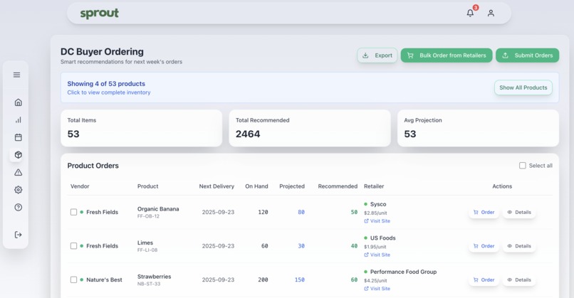Select the Limes row checkbox
Screen dimensions: 574x298
[73, 246]
